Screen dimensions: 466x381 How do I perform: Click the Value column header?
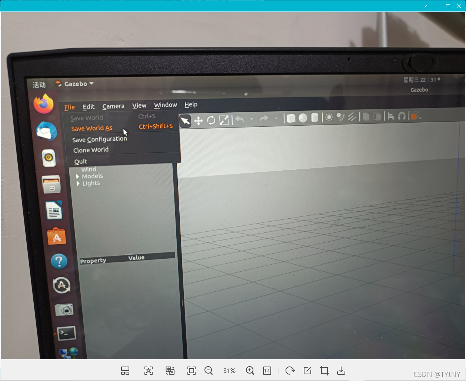(136, 258)
